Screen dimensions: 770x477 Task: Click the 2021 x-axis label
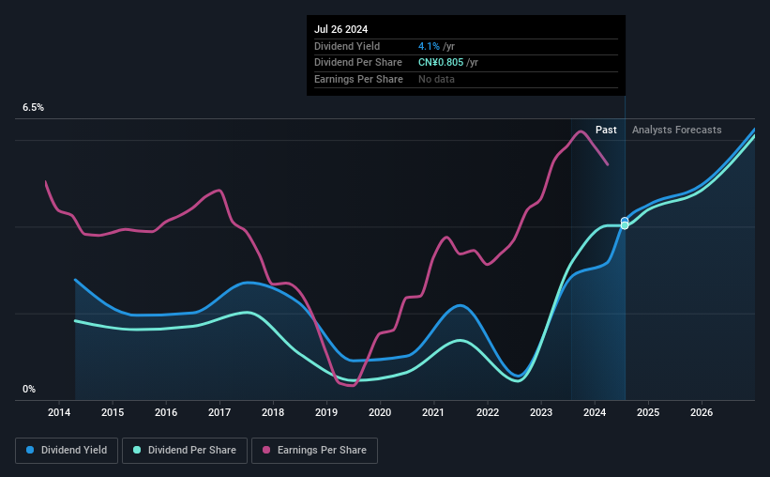(x=433, y=412)
